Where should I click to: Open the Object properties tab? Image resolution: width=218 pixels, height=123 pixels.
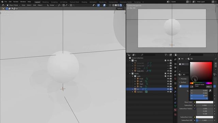point(175,88)
